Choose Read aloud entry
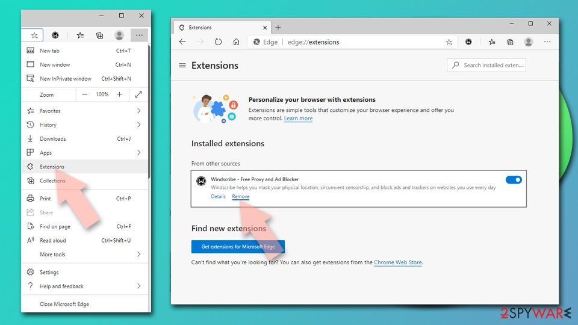The height and width of the screenshot is (325, 578). click(85, 241)
